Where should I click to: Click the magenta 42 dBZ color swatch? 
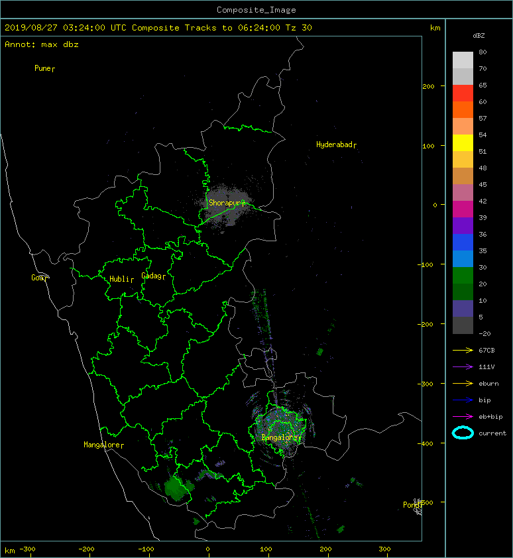463,209
